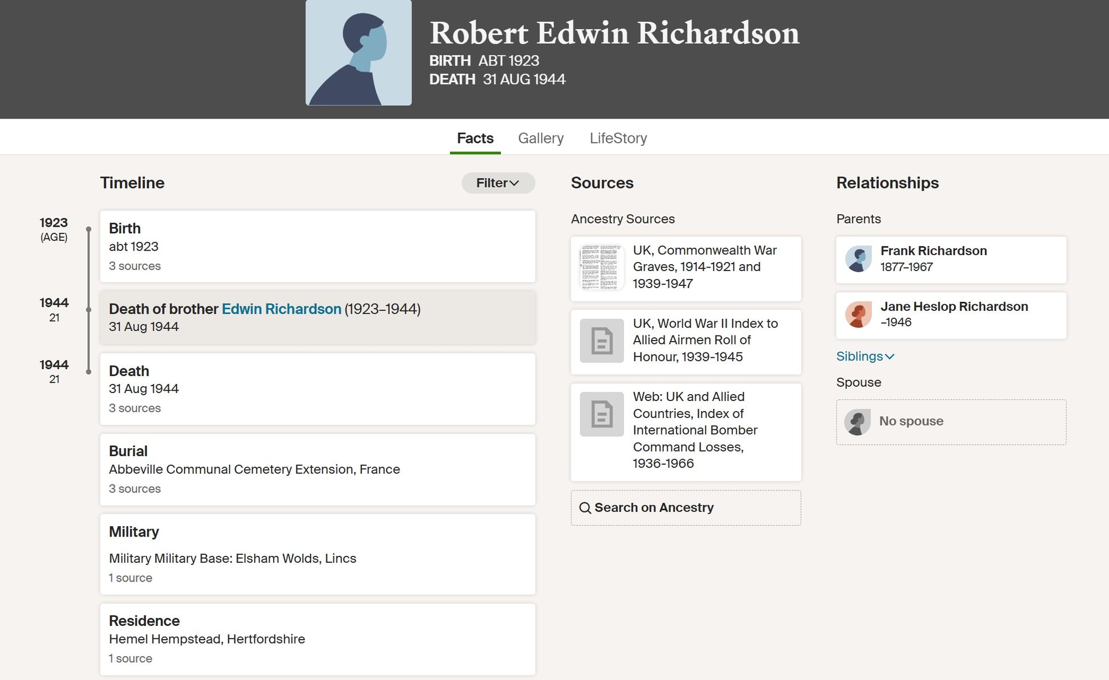Click Jane Heslop Richardson's avatar icon
Screen dimensions: 1109x680
[x=858, y=314]
